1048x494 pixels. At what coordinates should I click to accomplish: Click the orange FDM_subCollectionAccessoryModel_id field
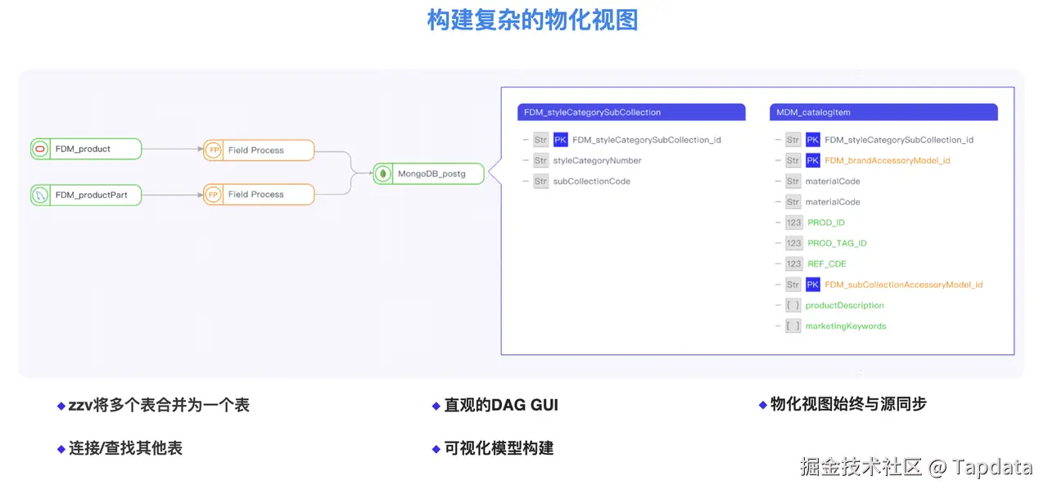[904, 285]
